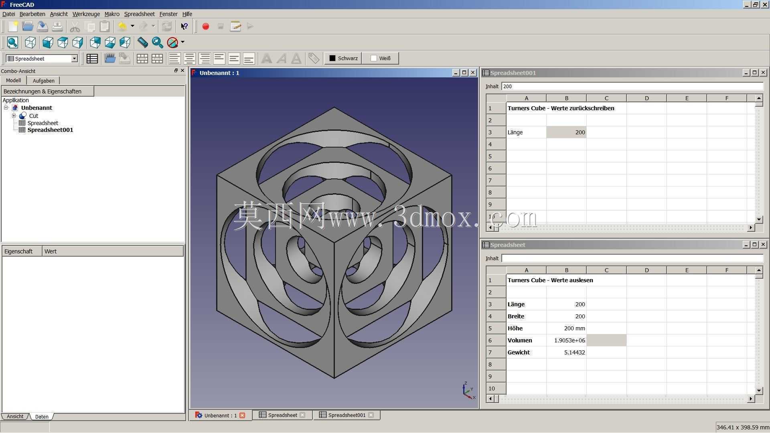This screenshot has height=433, width=770.
Task: Open the Makro menu
Action: click(112, 14)
